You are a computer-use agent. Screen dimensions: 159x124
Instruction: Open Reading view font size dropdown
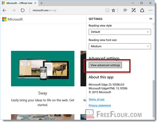coord(120,46)
